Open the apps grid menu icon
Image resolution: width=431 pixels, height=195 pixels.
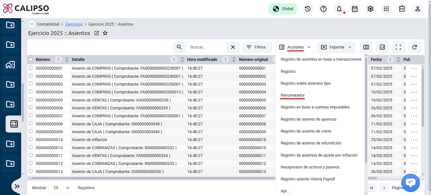[x=386, y=9]
